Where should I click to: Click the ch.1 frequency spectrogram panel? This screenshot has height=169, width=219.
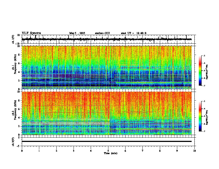tap(106, 67)
